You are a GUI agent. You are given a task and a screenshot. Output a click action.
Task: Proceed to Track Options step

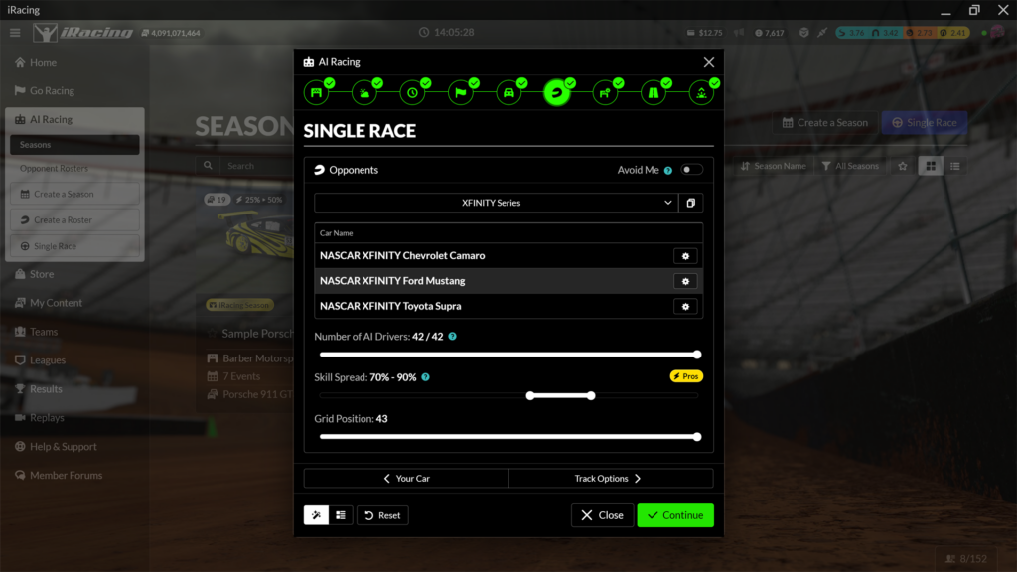coord(611,479)
